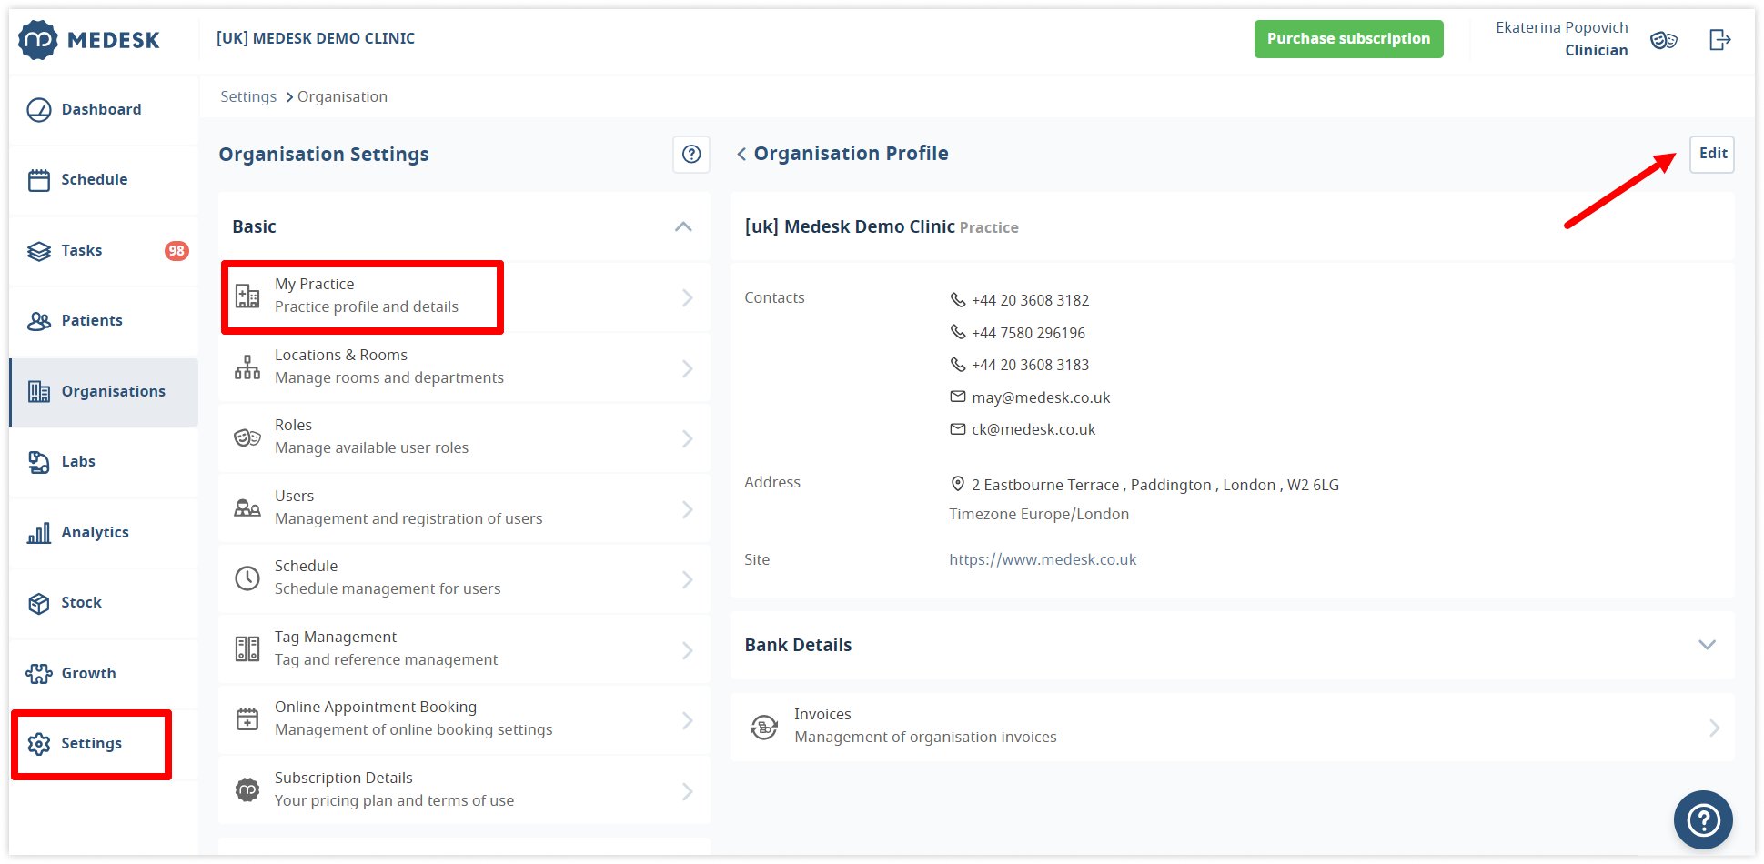
Task: Open the floating help chat button
Action: click(x=1703, y=820)
